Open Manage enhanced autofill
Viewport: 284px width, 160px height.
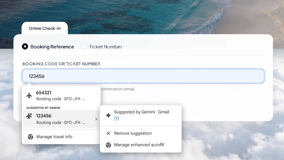coord(141,145)
